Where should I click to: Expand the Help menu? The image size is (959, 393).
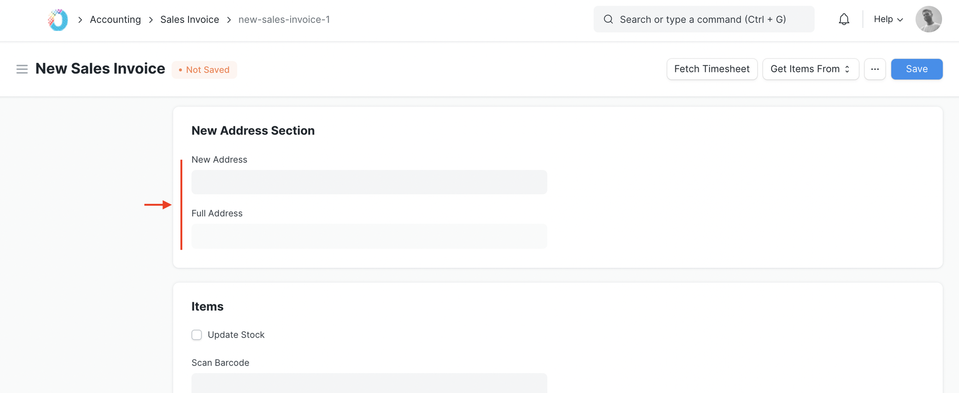pos(888,19)
